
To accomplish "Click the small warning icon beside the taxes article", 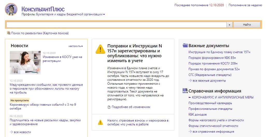I will (100, 122).
